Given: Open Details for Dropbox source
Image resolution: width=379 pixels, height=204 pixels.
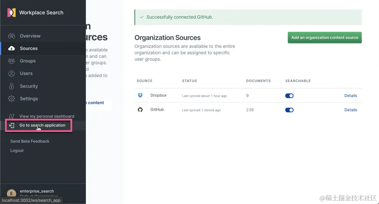Looking at the screenshot, I should (x=350, y=96).
